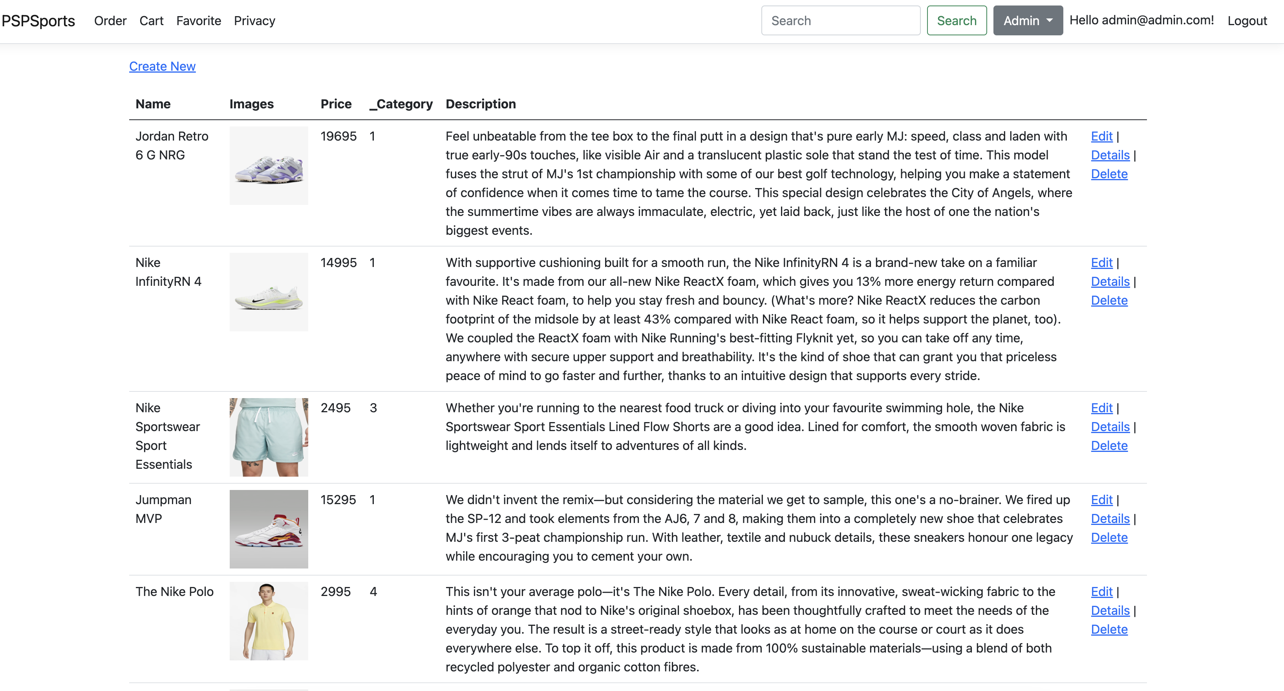Click Jordan Retro 6 G NRG thumbnail

click(269, 165)
